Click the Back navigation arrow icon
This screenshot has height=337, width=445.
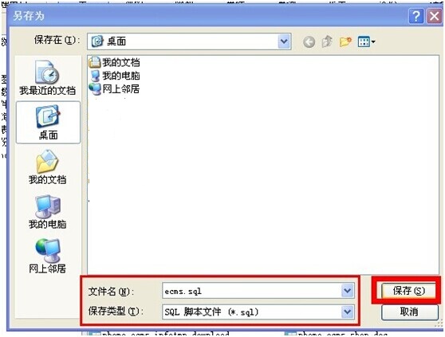309,42
